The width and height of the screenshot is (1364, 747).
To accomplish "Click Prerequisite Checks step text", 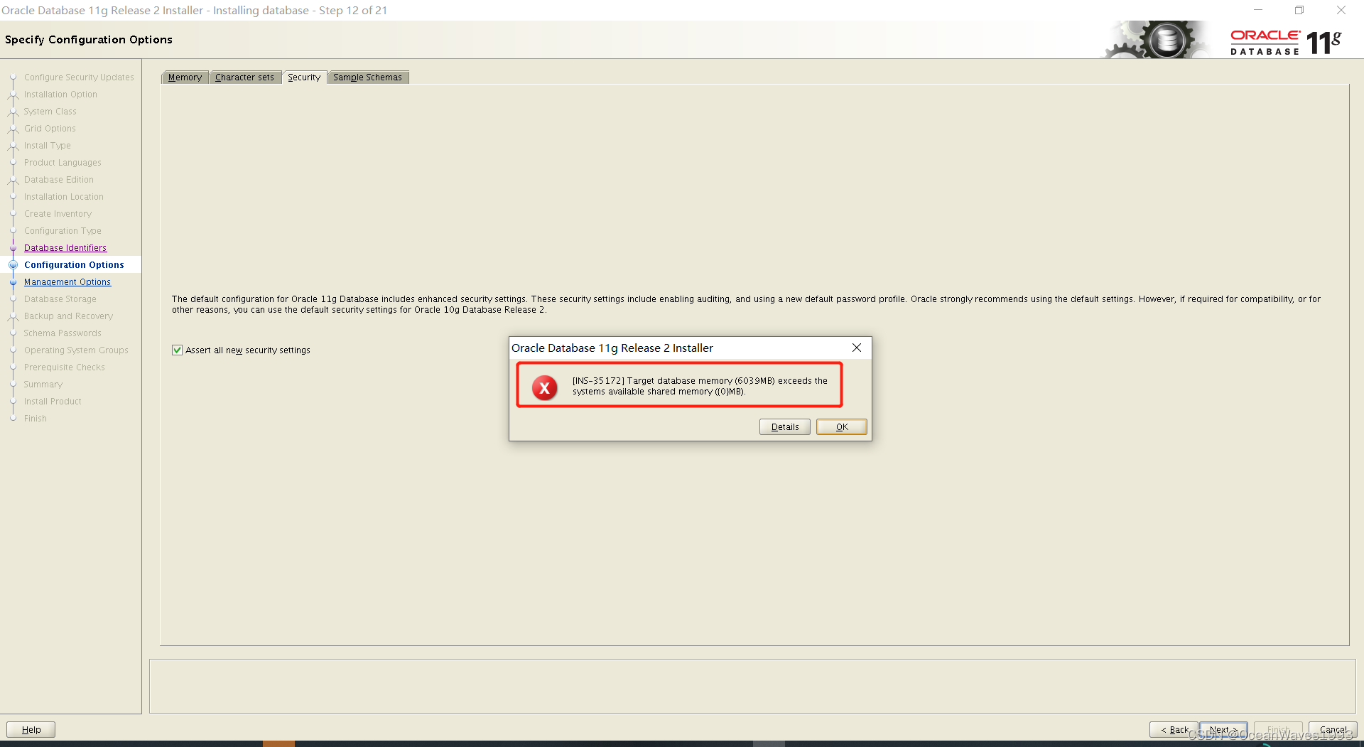I will coord(65,367).
